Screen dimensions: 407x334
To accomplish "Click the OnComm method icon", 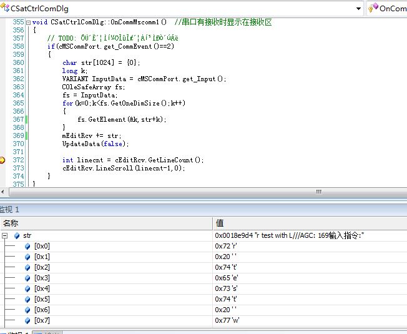I will pyautogui.click(x=373, y=7).
